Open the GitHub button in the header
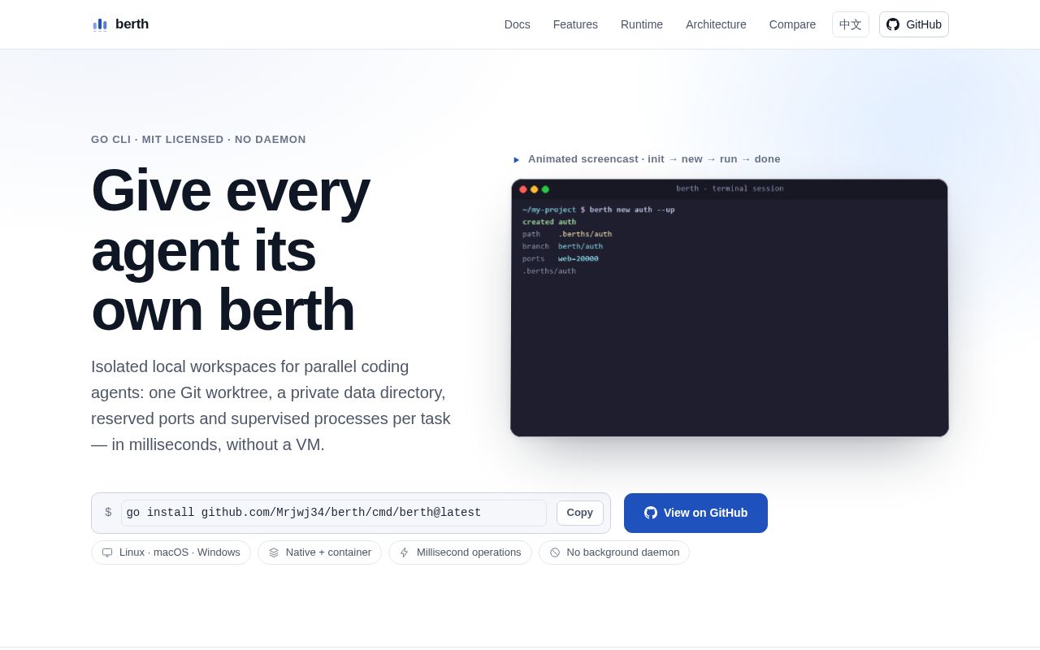The width and height of the screenshot is (1040, 650). click(914, 24)
